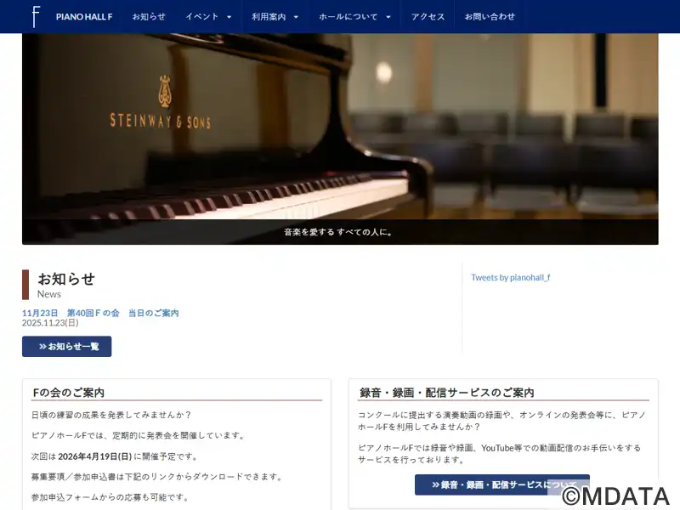
Task: Open the お知らせ menu item
Action: tap(149, 17)
